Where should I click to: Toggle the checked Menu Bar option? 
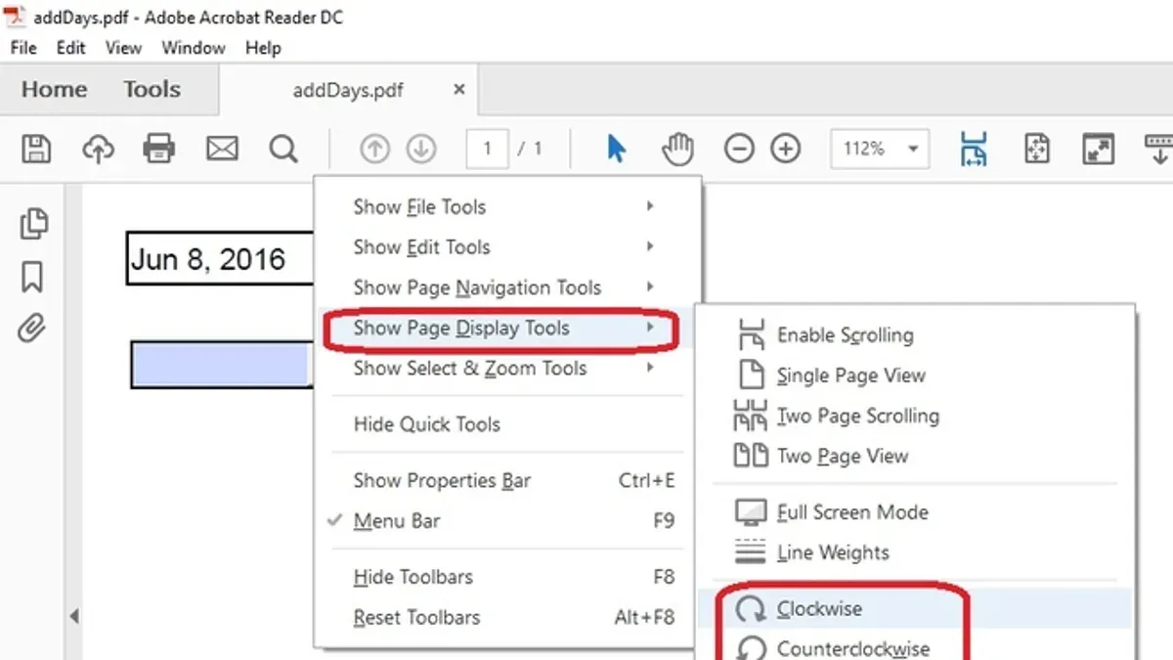[504, 521]
